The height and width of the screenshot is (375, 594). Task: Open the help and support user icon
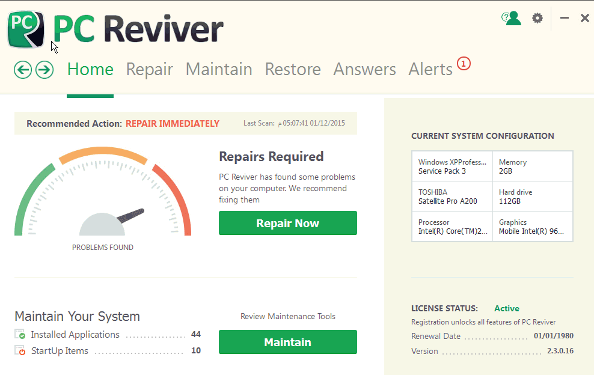click(x=511, y=19)
